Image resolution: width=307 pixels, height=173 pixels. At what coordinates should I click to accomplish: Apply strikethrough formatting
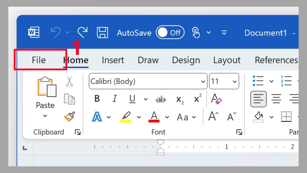tap(161, 99)
